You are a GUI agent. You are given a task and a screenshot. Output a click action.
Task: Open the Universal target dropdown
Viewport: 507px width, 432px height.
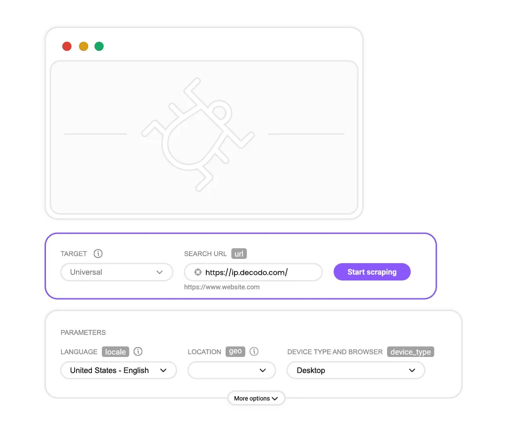(x=117, y=272)
